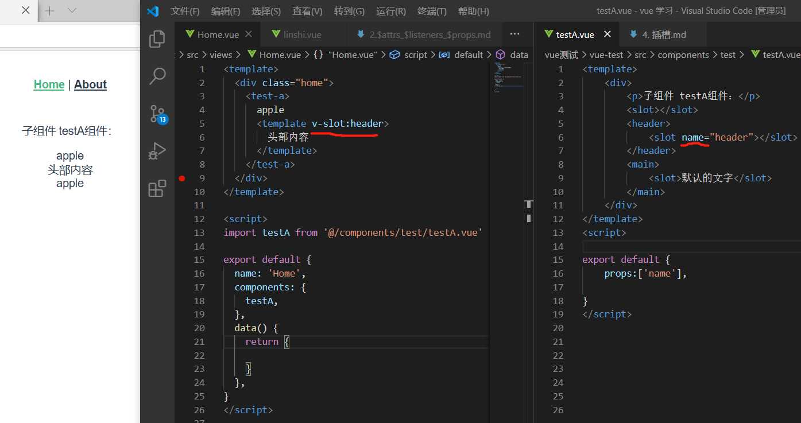Open a new browser tab
801x423 pixels.
[x=50, y=10]
